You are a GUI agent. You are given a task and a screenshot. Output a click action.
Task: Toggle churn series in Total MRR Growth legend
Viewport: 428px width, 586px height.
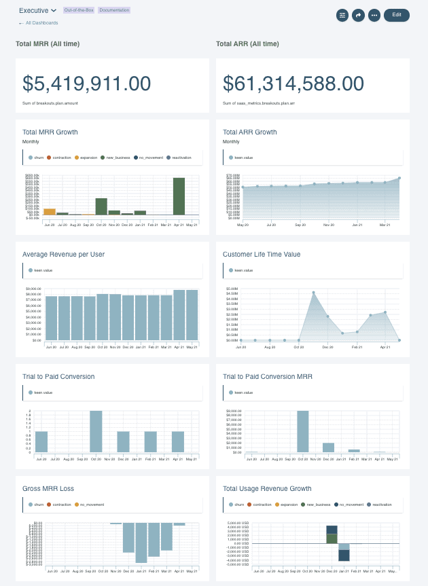pos(36,158)
